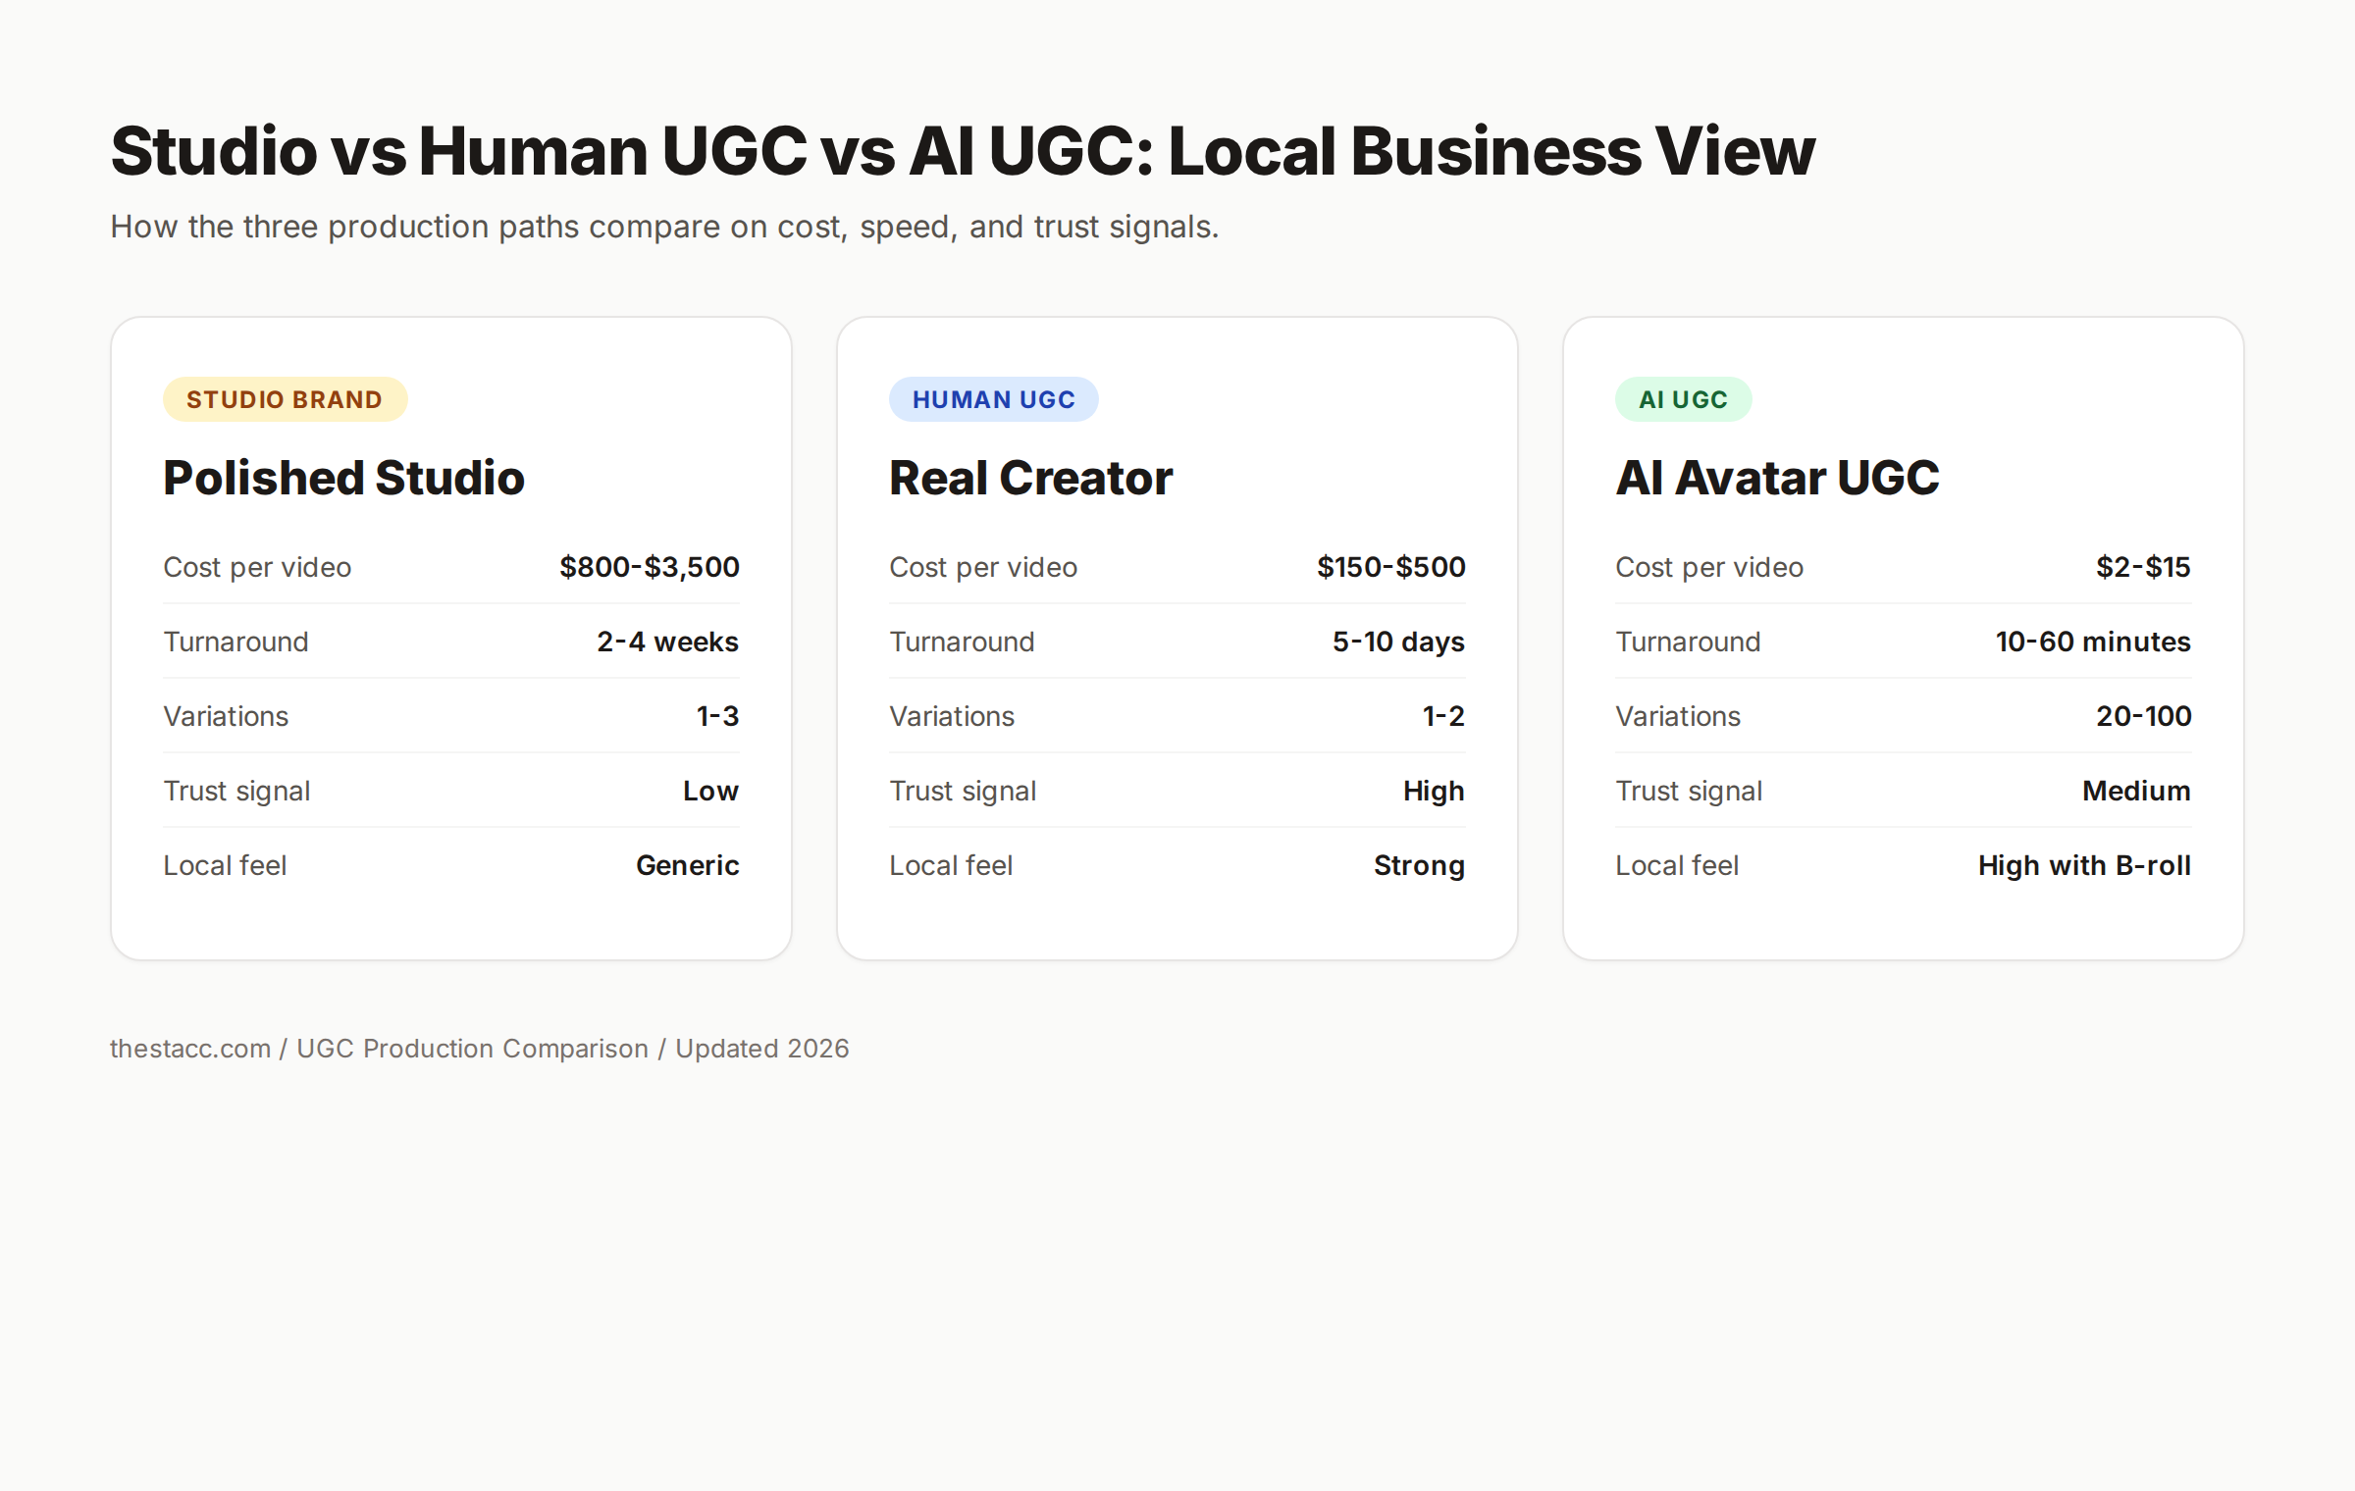Image resolution: width=2355 pixels, height=1491 pixels.
Task: Click the 'High with B-roll' value
Action: click(2084, 865)
